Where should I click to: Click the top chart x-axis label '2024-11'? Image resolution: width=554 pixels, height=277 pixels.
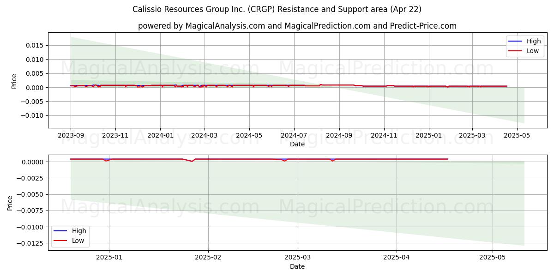click(x=384, y=136)
